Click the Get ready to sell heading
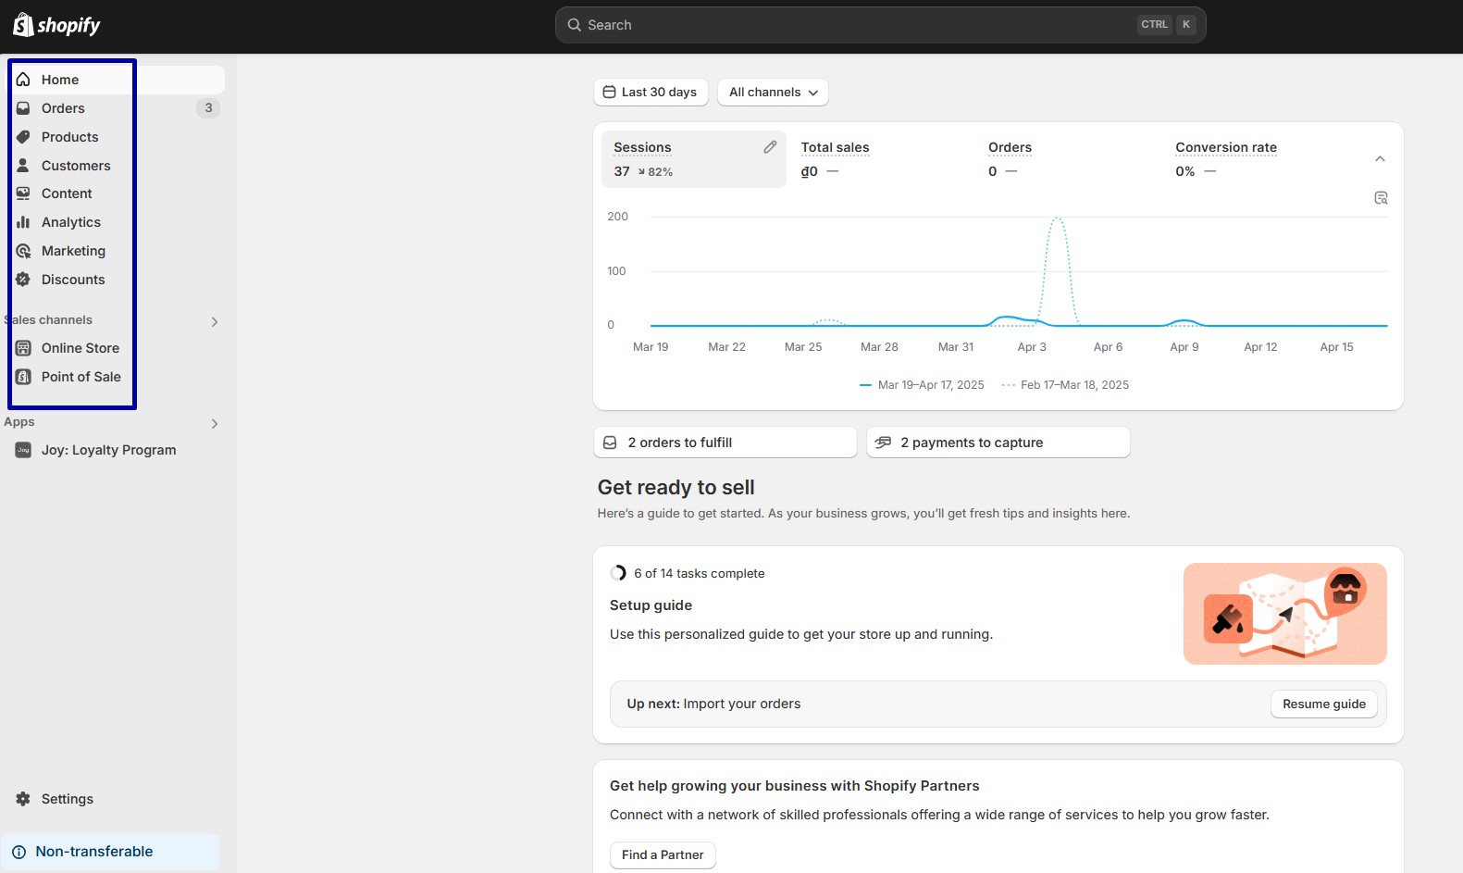Screen dimensions: 1463x873 click(x=676, y=488)
